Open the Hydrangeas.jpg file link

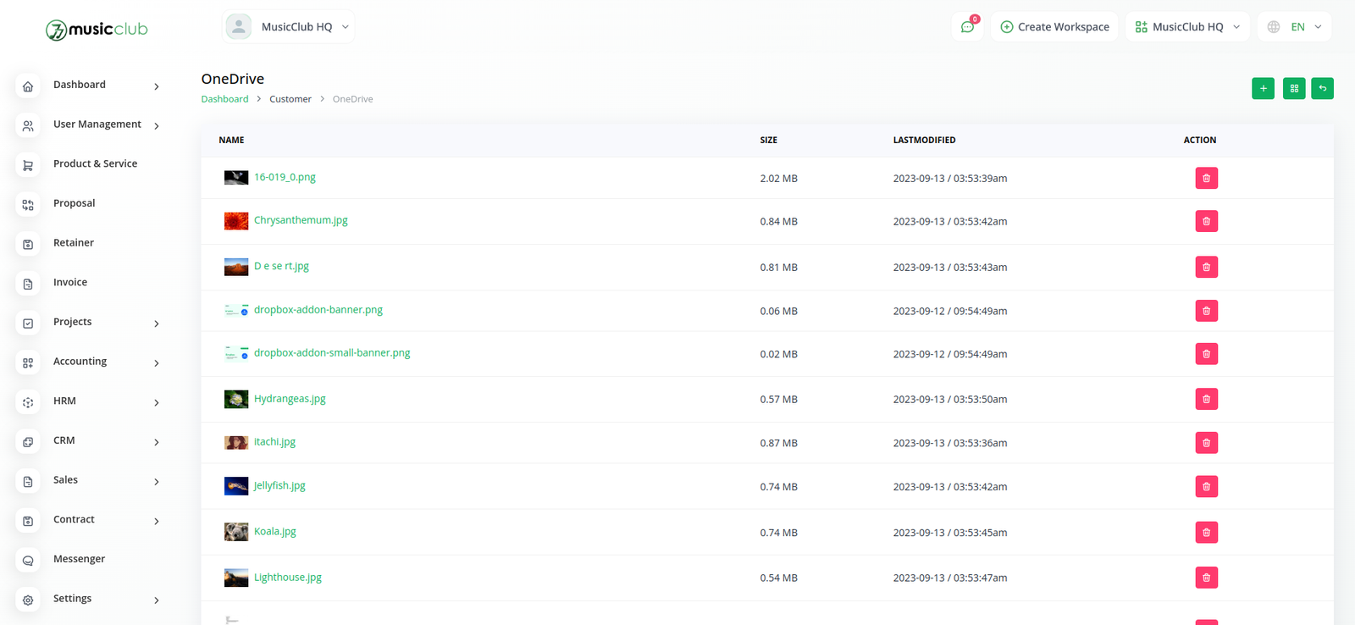pyautogui.click(x=290, y=399)
